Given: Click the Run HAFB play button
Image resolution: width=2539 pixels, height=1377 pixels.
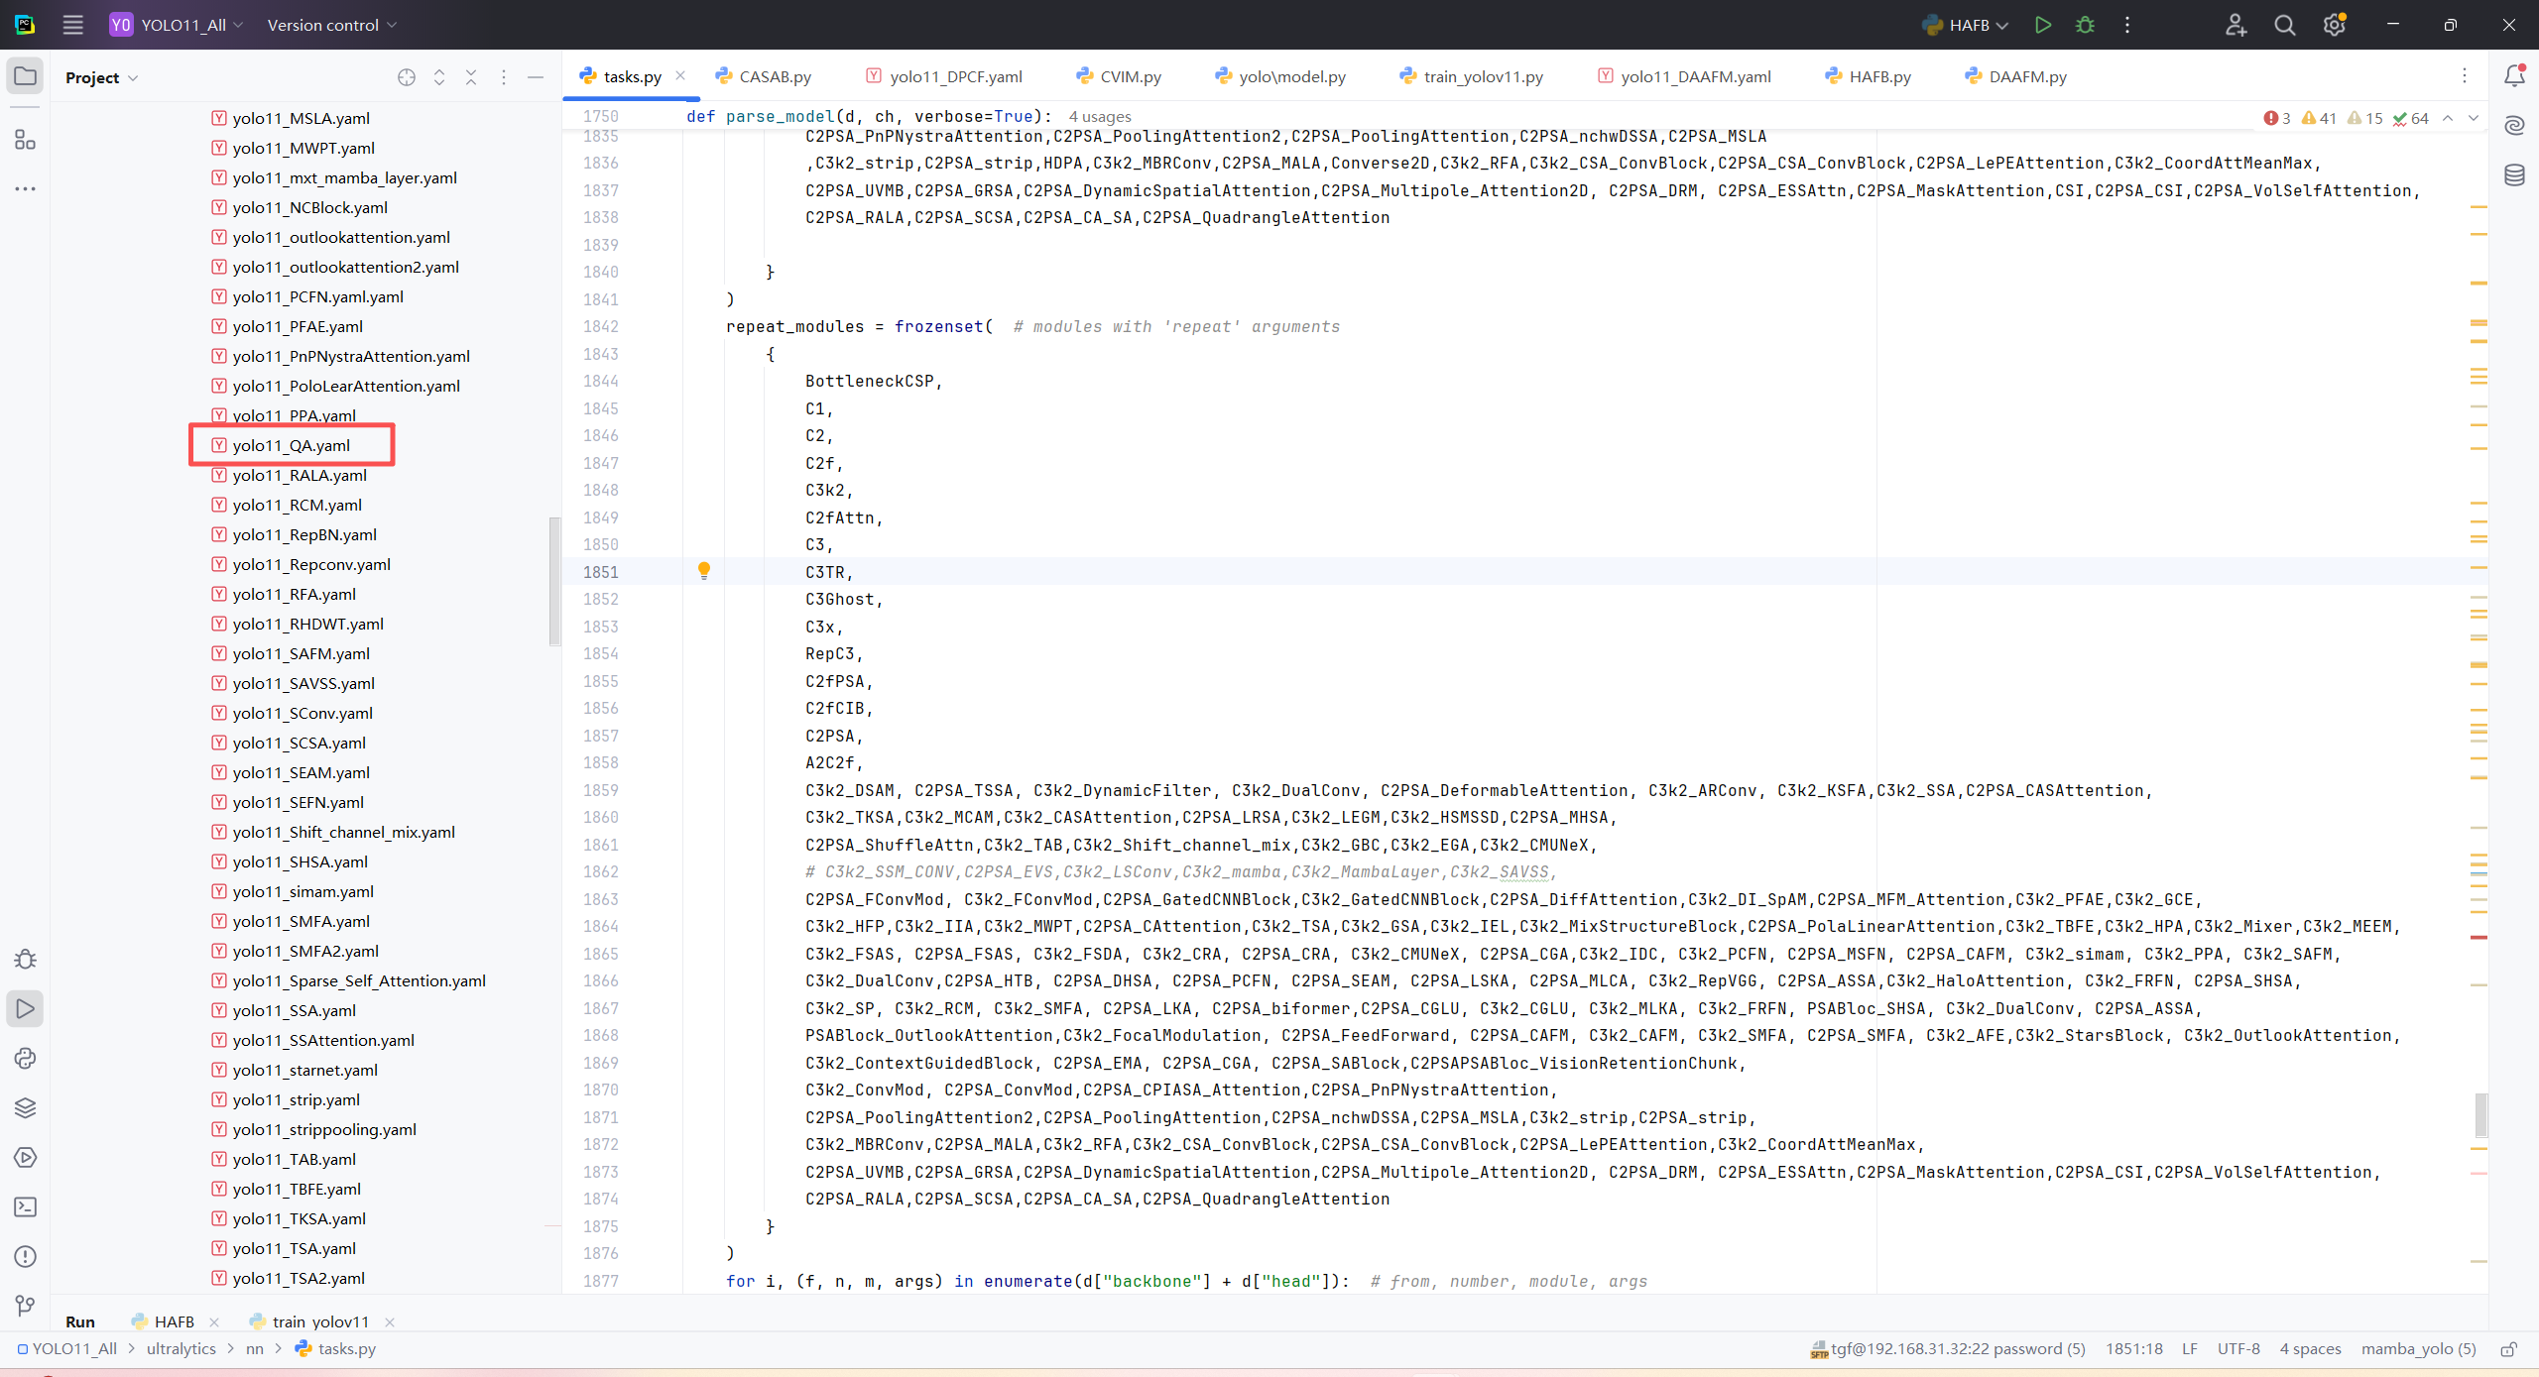Looking at the screenshot, I should pos(2042,25).
